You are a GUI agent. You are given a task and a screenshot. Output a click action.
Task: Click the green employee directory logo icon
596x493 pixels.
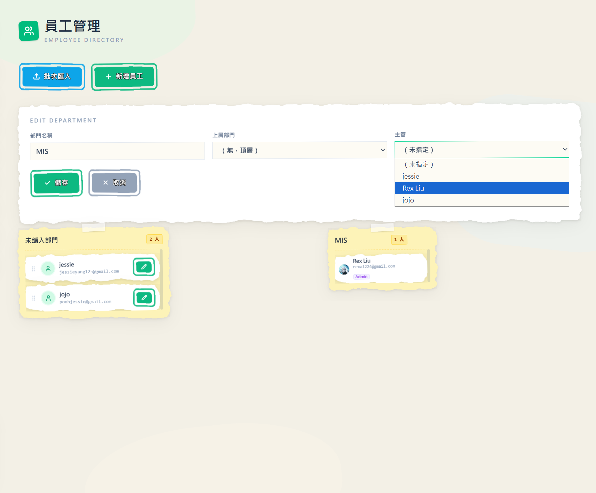point(29,31)
